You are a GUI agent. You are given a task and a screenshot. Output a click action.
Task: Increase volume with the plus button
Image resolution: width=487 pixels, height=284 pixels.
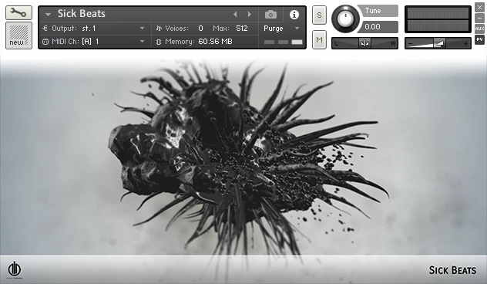(x=465, y=43)
